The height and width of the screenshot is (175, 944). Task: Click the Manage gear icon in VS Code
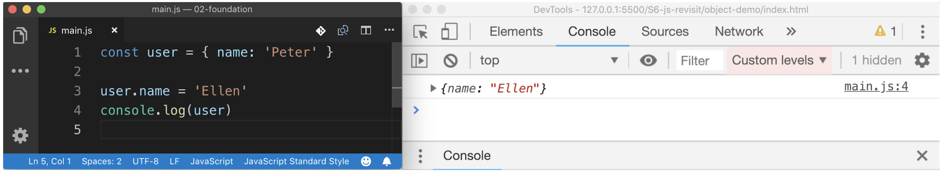(x=20, y=135)
